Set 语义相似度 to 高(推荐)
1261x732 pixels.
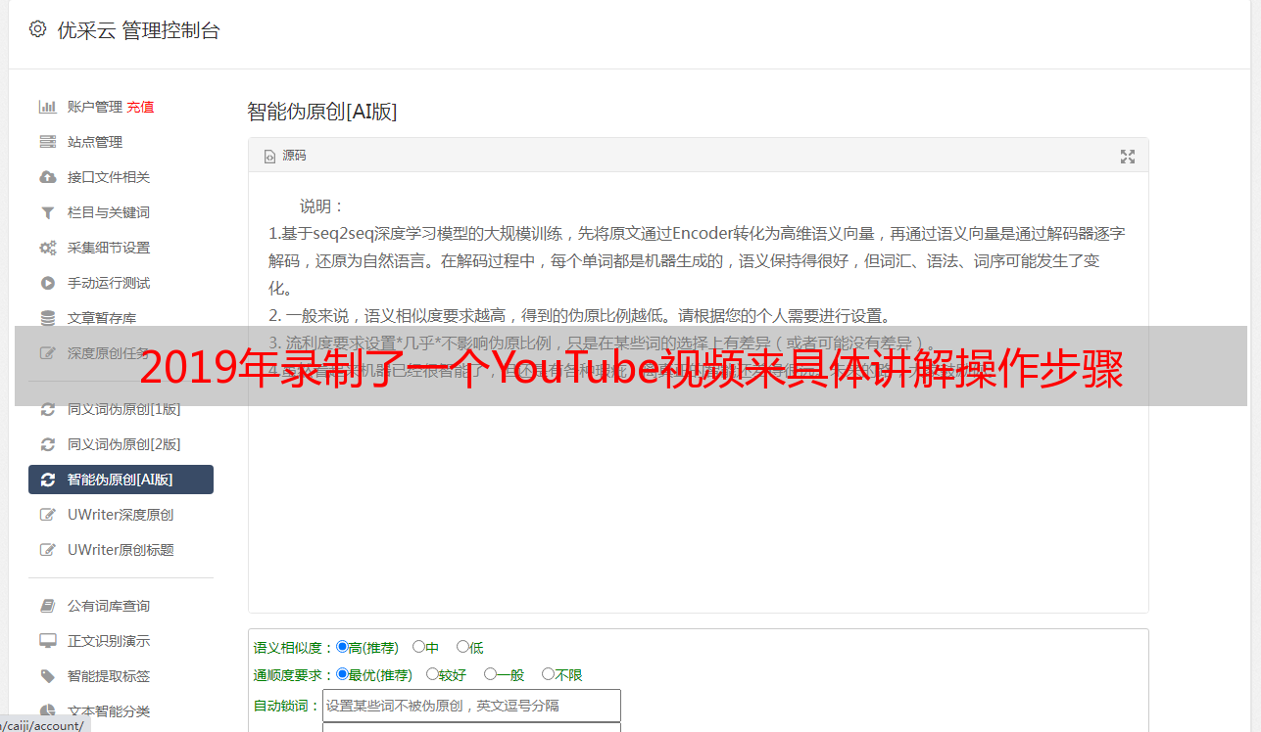[x=342, y=647]
